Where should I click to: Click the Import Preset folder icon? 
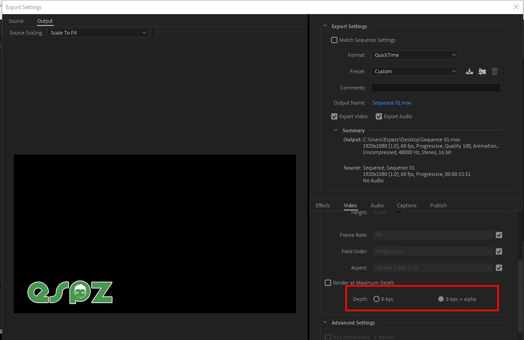482,71
